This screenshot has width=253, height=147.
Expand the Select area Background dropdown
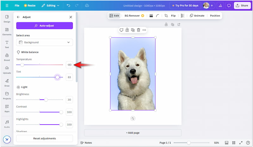coord(45,42)
